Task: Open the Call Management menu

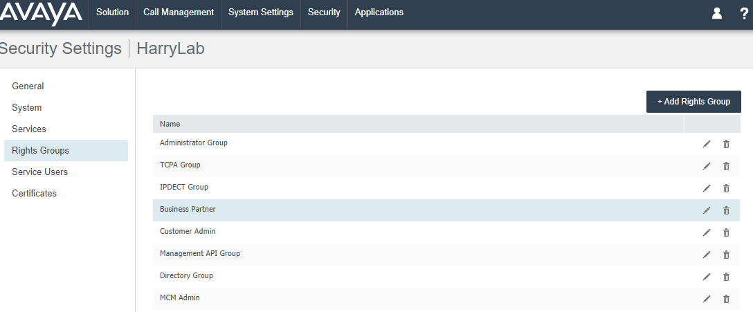Action: [179, 12]
